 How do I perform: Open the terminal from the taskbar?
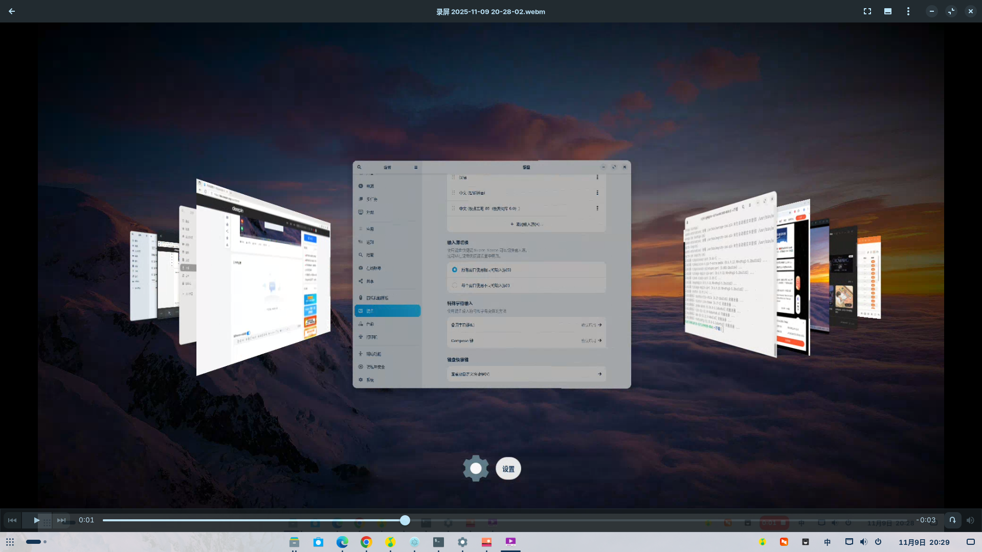[438, 542]
